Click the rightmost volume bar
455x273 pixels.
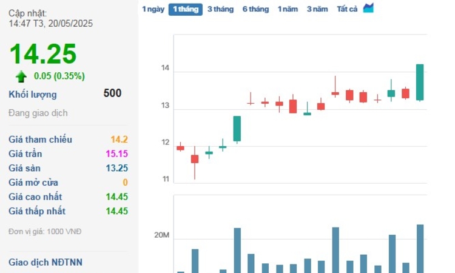click(420, 249)
